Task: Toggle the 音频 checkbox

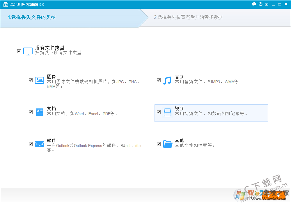Action: click(x=159, y=80)
